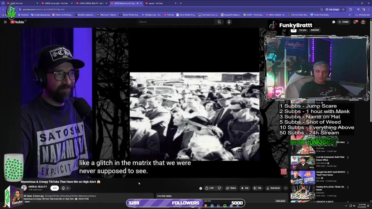372x209 pixels.
Task: Click the browser address bar URL
Action: pyautogui.click(x=44, y=9)
